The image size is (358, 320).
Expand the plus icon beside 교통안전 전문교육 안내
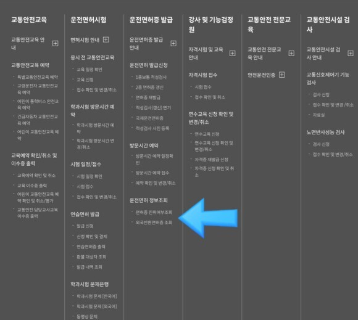291,53
